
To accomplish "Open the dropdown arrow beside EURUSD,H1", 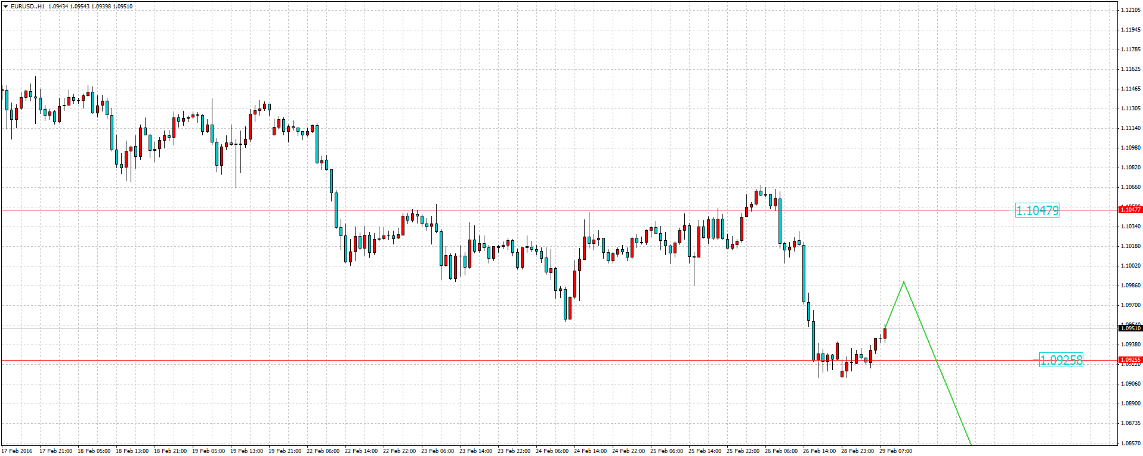I will tap(5, 7).
